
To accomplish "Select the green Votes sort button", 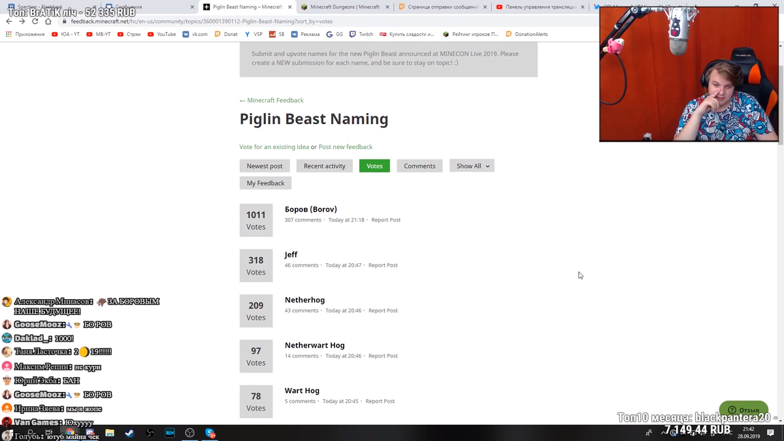I will 374,166.
